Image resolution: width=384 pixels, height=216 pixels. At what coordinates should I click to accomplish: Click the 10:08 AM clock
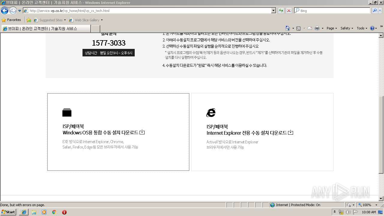[369, 212]
